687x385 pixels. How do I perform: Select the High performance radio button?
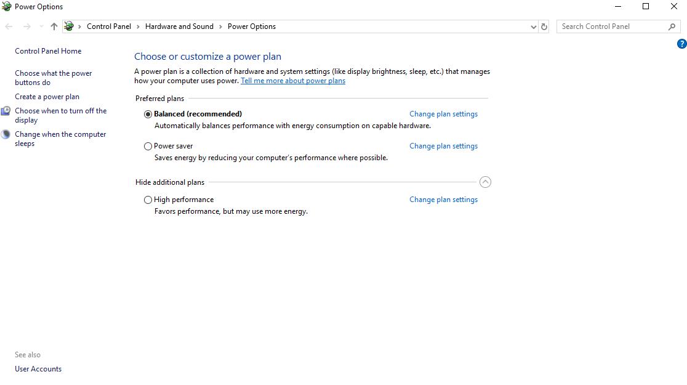pyautogui.click(x=148, y=200)
